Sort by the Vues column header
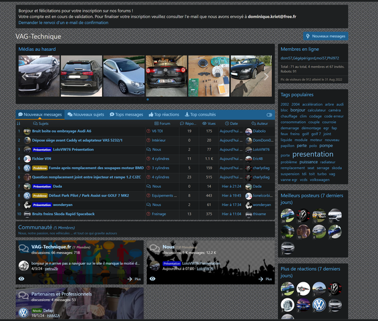The height and width of the screenshot is (321, 378). click(209, 124)
